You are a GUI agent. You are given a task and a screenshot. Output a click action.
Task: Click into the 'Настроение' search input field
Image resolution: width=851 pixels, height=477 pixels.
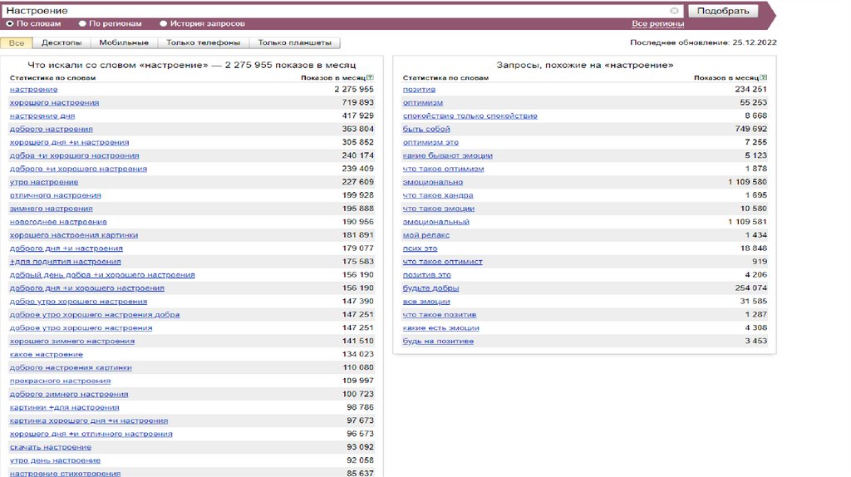click(x=332, y=11)
